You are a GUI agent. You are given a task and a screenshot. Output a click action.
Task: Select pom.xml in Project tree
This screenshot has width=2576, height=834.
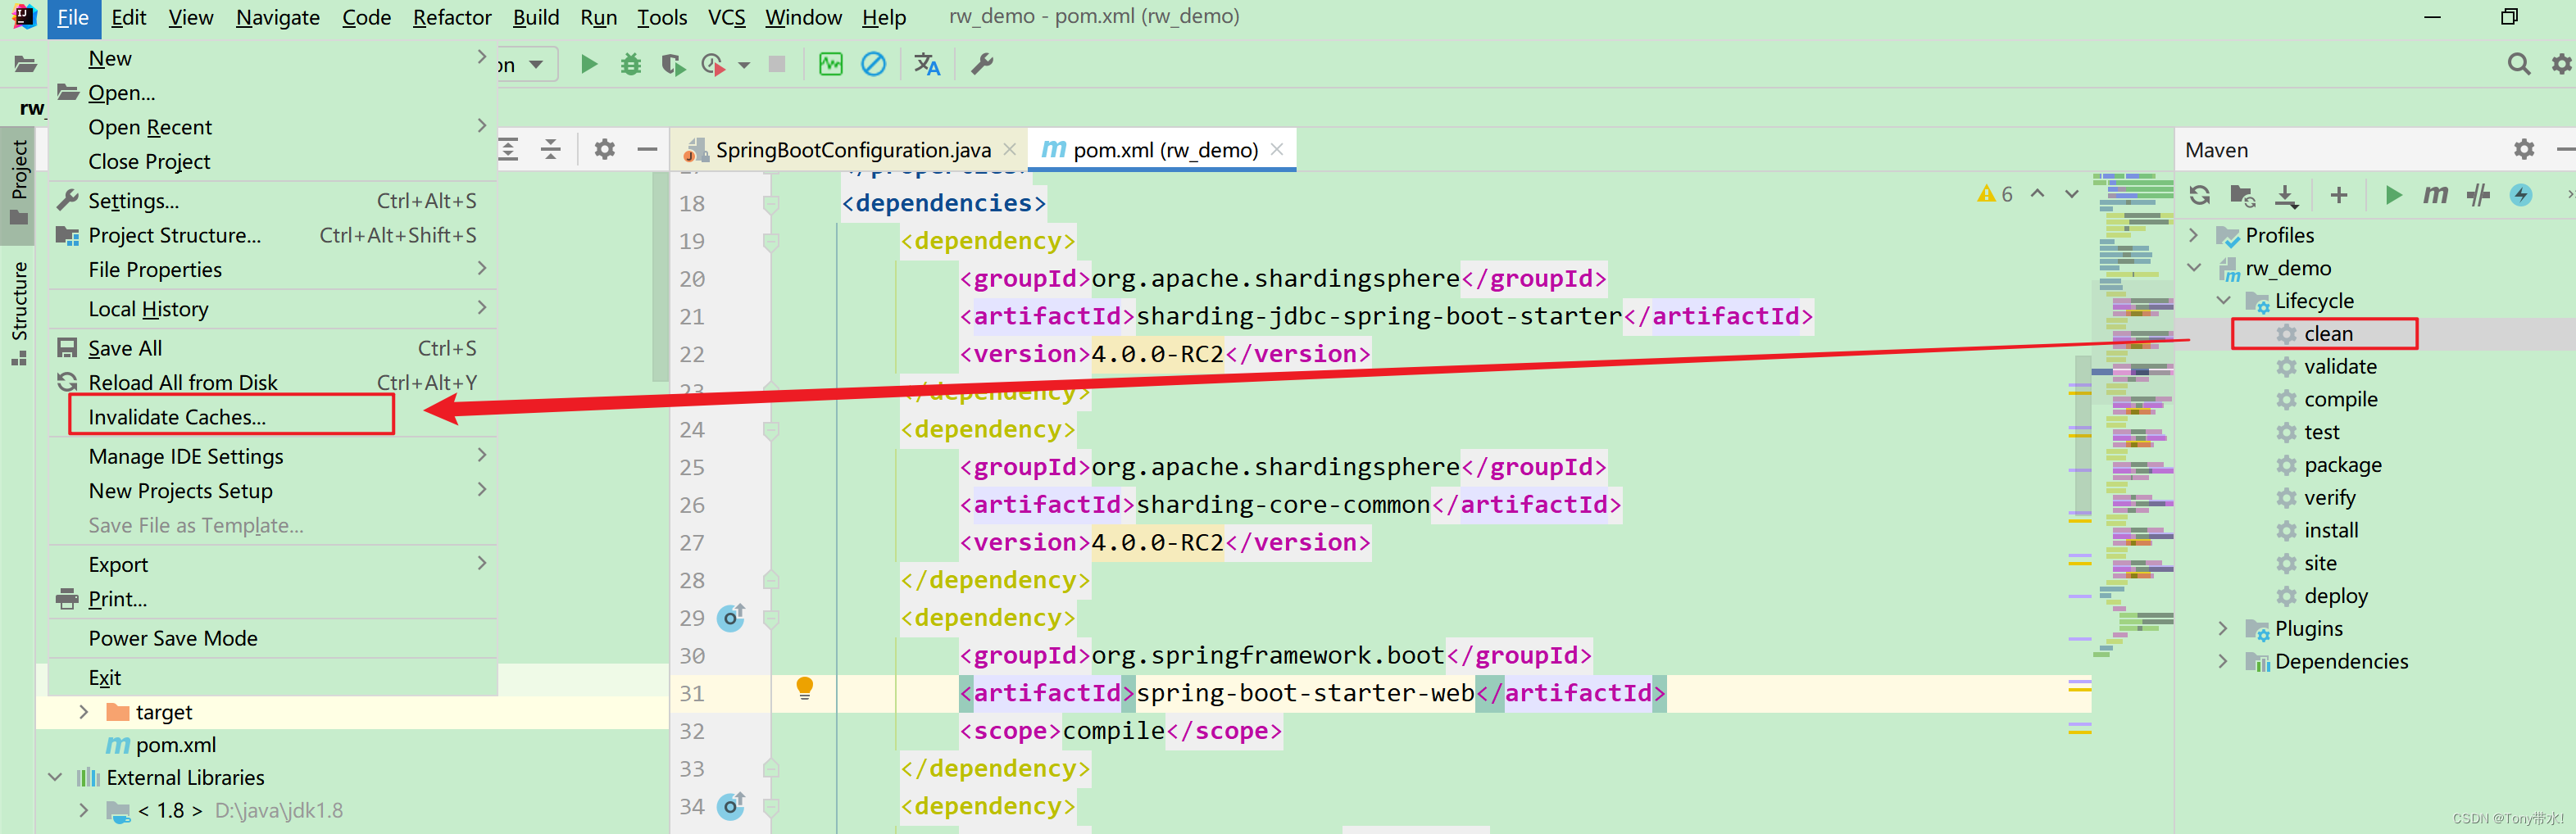click(x=175, y=745)
